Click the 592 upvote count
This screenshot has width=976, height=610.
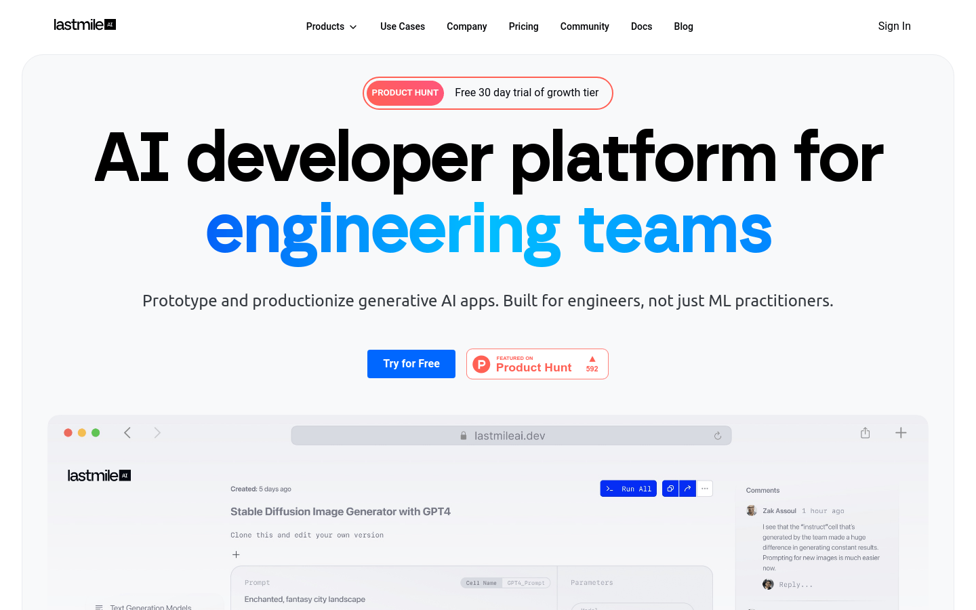point(592,369)
